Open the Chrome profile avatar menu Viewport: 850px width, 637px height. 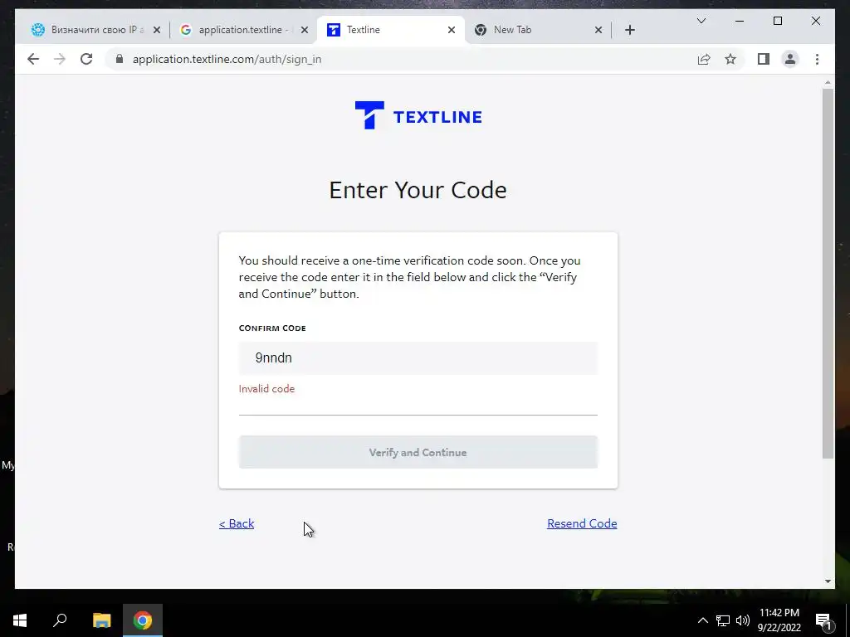coord(790,59)
